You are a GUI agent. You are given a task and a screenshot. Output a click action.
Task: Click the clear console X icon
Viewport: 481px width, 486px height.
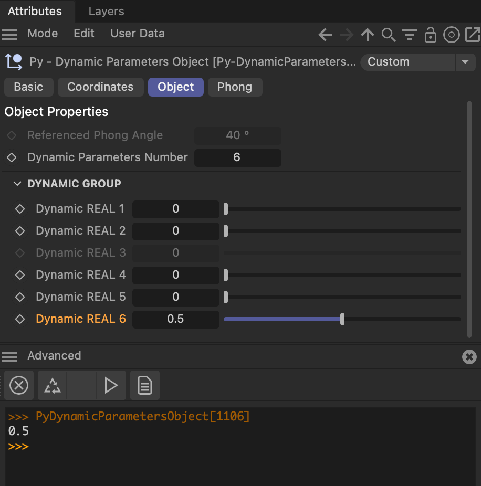pos(19,386)
